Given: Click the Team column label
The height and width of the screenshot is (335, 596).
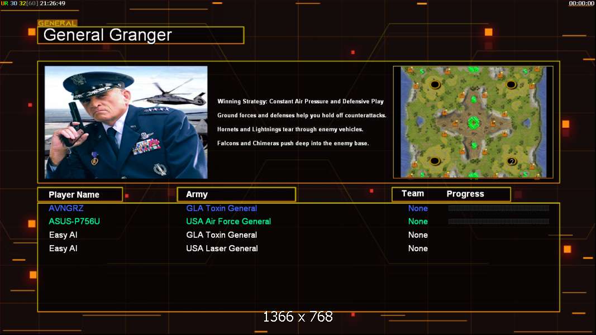Looking at the screenshot, I should 413,194.
